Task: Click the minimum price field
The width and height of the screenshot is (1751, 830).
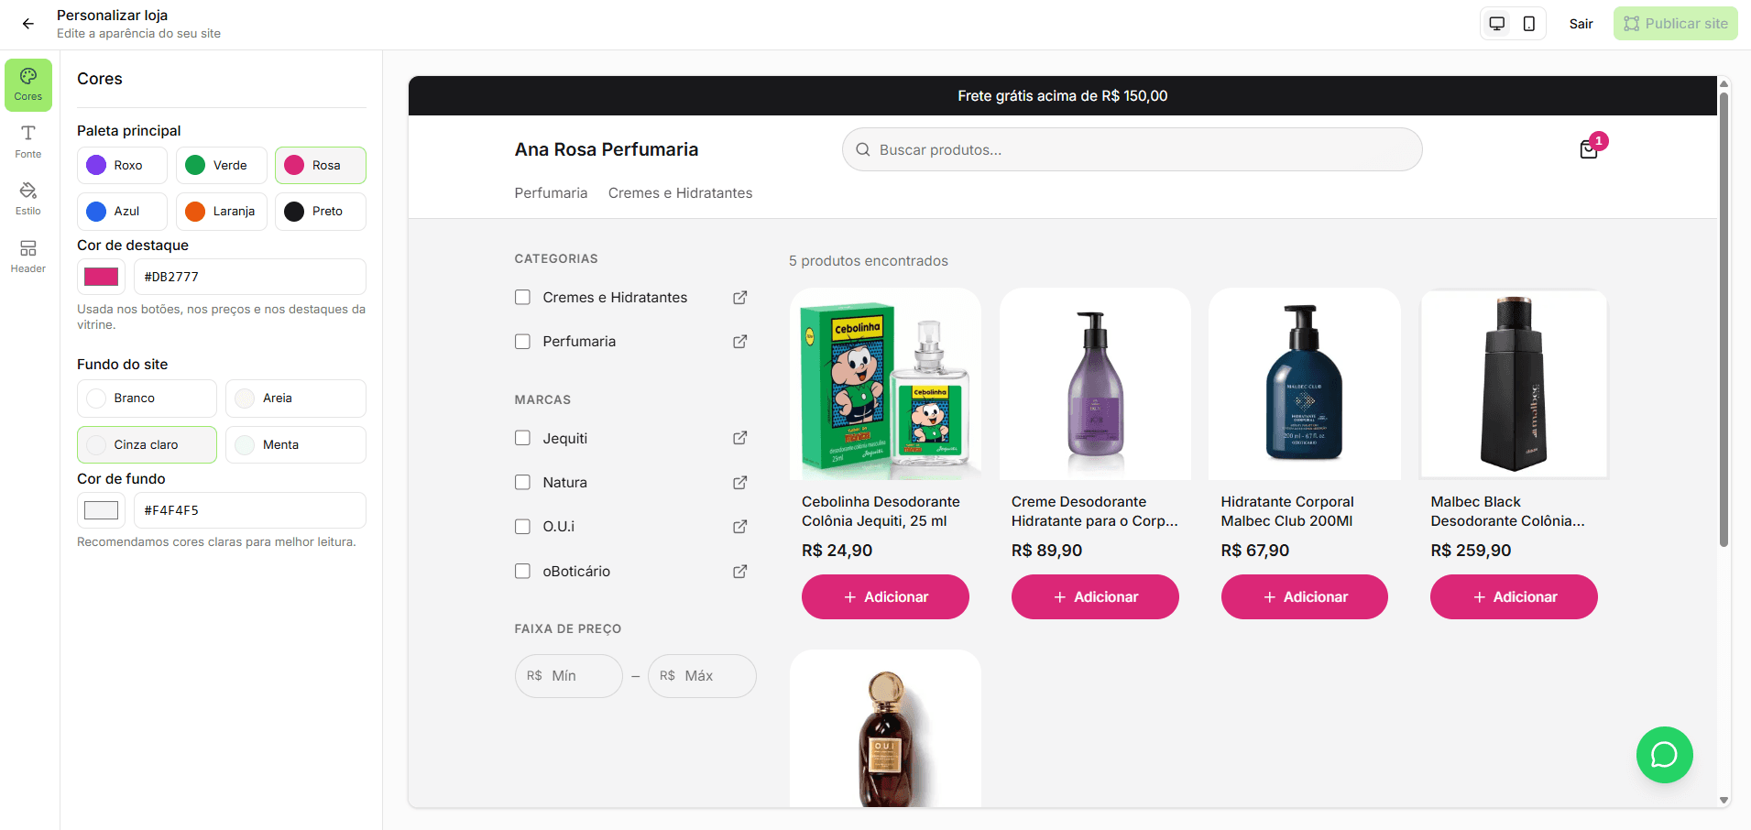Action: 569,676
